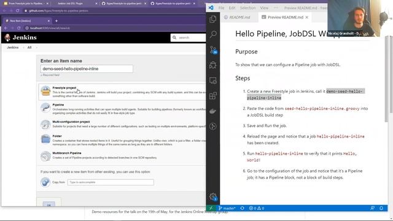Viewport: 393px width, 221px height.
Task: Click the Jenkins logo
Action: pos(20,37)
